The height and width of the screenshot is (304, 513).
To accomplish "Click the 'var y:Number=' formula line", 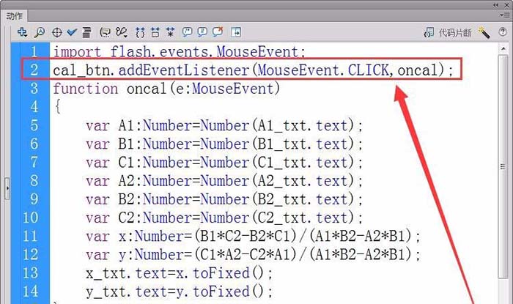I will [x=253, y=255].
